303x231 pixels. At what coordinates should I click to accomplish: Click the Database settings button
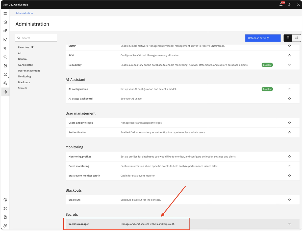[263, 38]
